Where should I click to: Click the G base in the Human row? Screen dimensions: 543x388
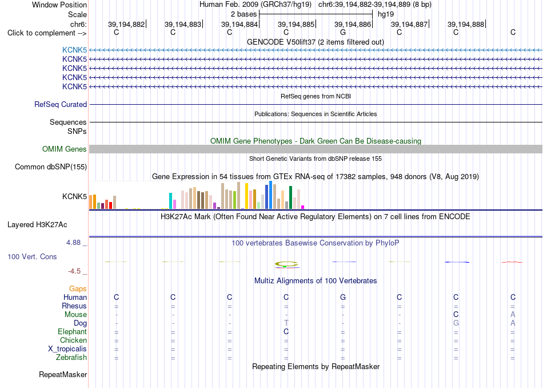343,297
